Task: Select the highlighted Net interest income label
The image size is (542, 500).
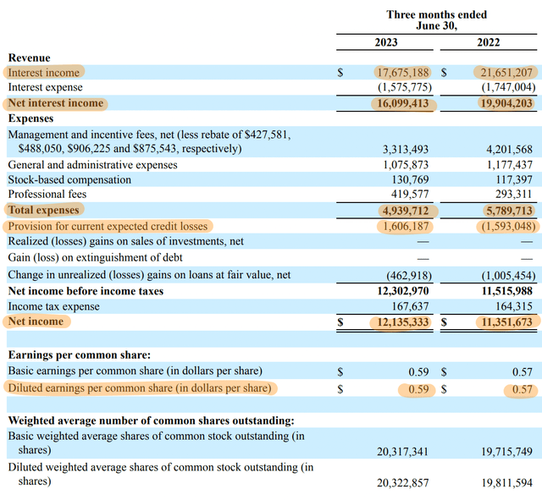Action: tap(56, 103)
